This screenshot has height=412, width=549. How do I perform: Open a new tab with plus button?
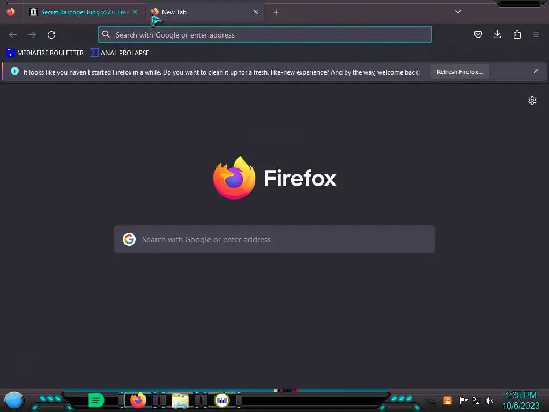[276, 12]
